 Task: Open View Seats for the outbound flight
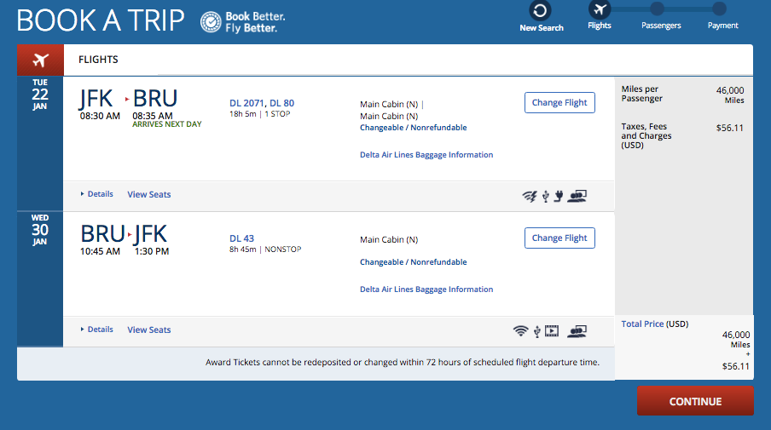[x=149, y=194]
